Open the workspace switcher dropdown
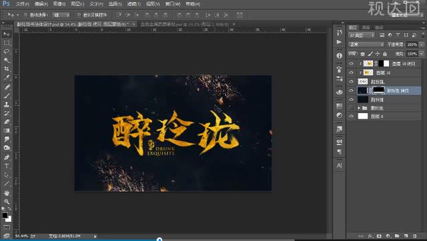This screenshot has width=427, height=241. [407, 15]
